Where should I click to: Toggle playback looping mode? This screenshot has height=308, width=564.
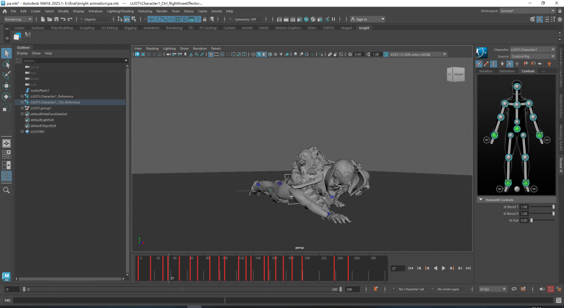(x=513, y=289)
